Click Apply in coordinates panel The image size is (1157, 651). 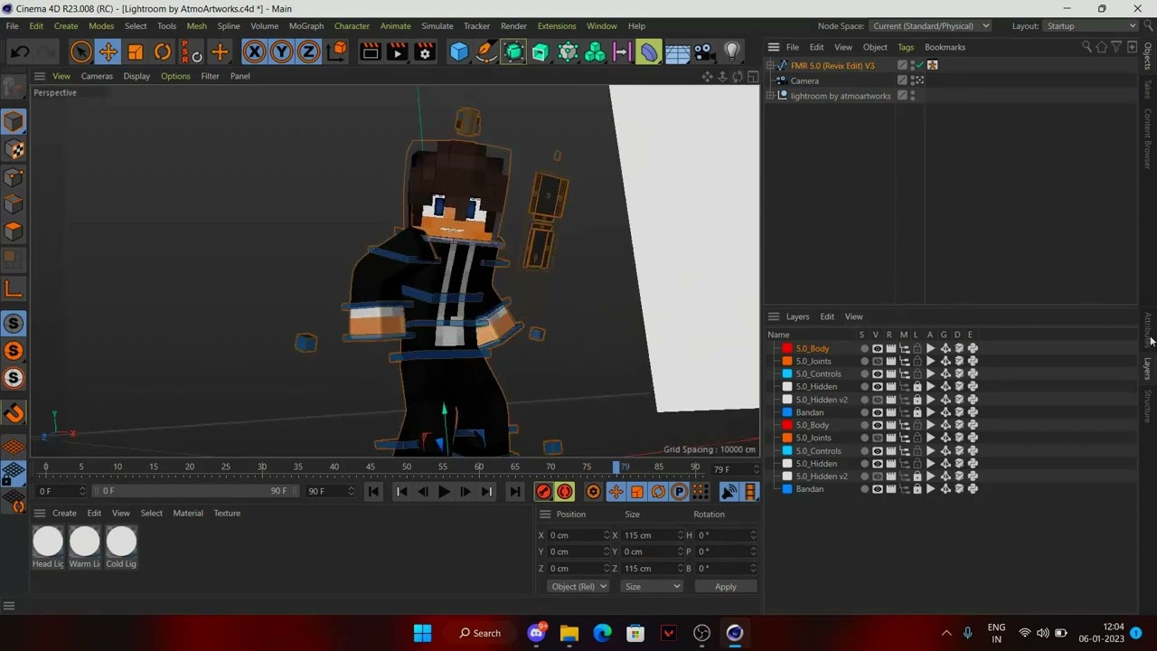(725, 587)
